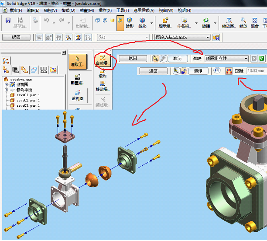Image resolution: width=267 pixels, height=241 pixels.
Task: Click the fourth icon right of the top 返回 button
Action: tap(68, 37)
